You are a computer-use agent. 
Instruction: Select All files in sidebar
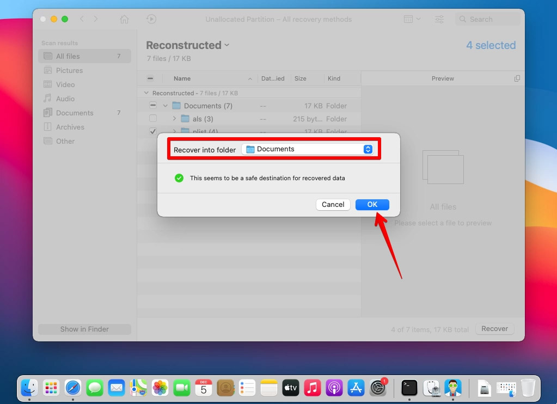click(x=84, y=56)
